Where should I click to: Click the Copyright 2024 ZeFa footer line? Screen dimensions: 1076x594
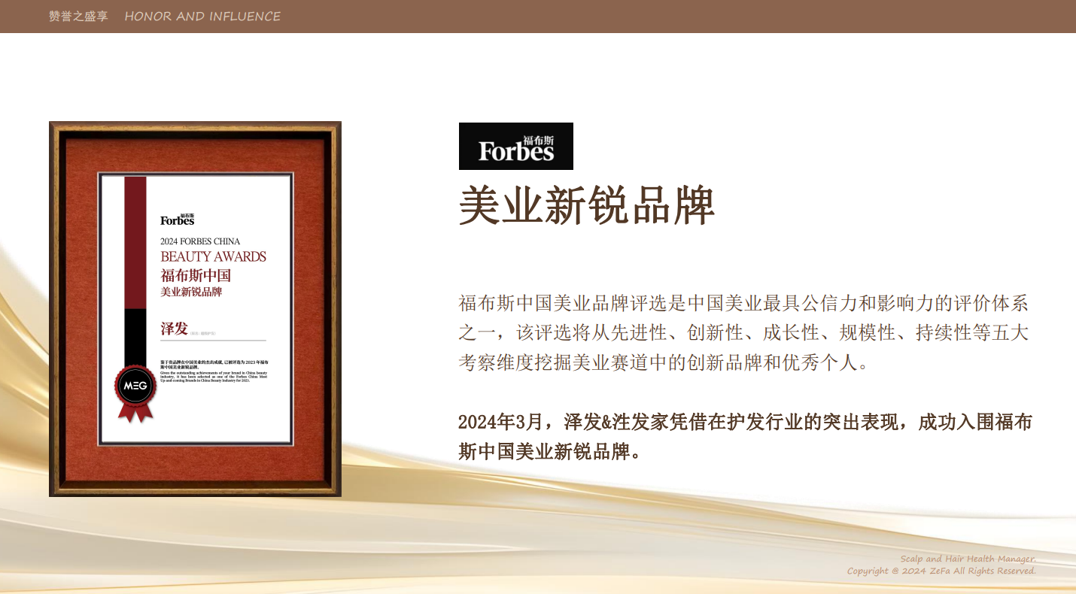click(941, 571)
